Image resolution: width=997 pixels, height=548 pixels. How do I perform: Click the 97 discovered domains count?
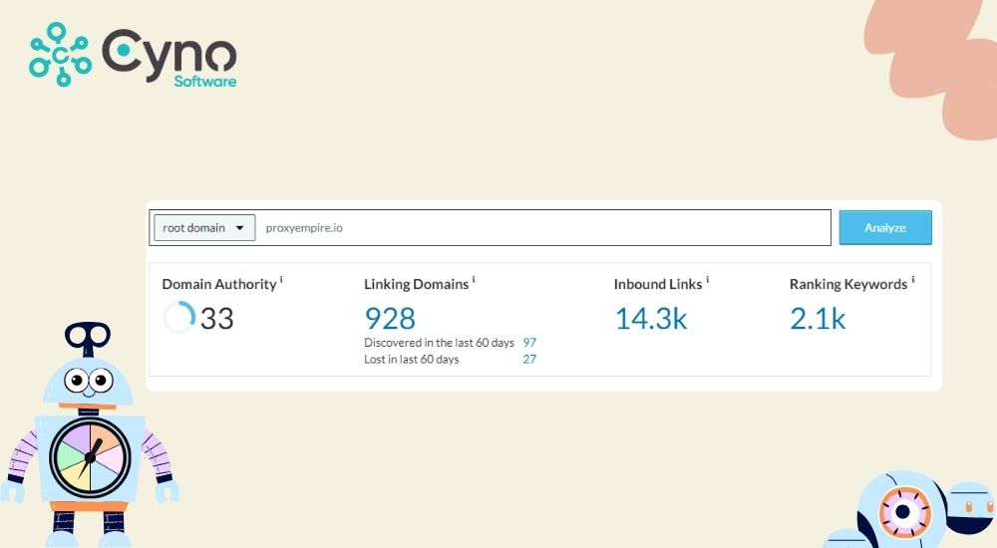pos(529,343)
